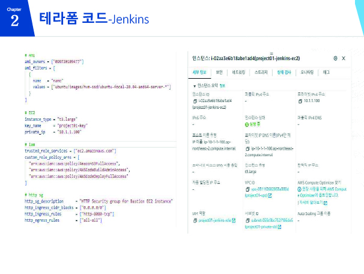
Task: Click the instance_type "t3.large" code line
Action: (x=51, y=120)
